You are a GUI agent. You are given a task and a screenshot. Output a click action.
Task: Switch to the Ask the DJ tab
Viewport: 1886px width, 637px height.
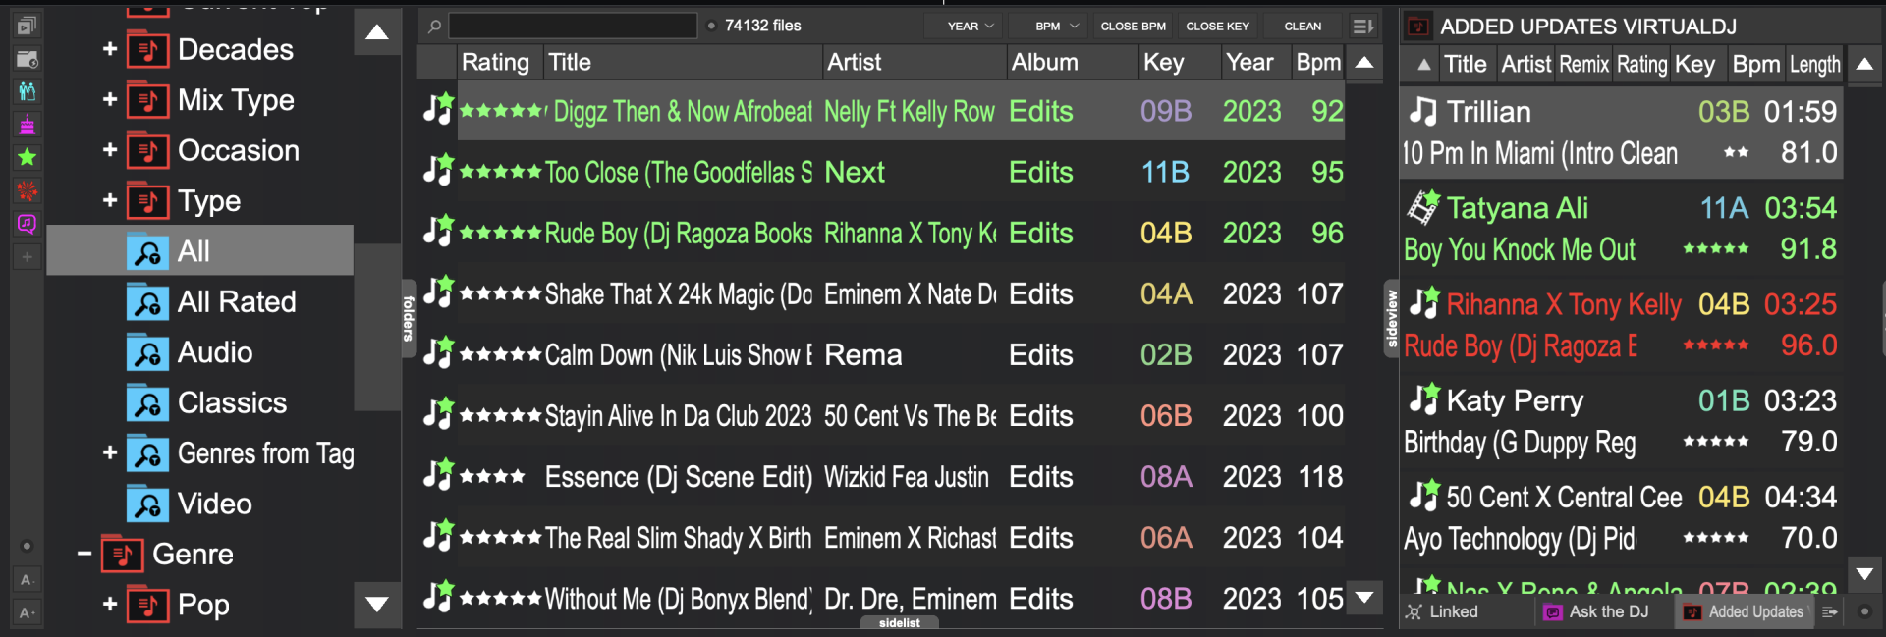1597,611
